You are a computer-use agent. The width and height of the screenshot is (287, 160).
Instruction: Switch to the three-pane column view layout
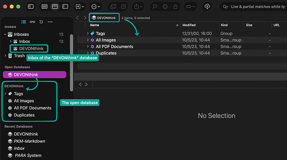coord(65,7)
